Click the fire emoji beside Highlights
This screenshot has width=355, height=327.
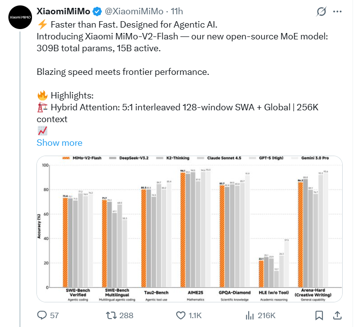click(x=42, y=95)
